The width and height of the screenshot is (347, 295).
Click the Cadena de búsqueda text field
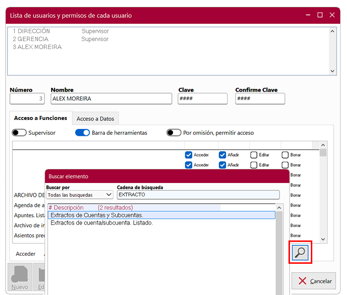(197, 195)
